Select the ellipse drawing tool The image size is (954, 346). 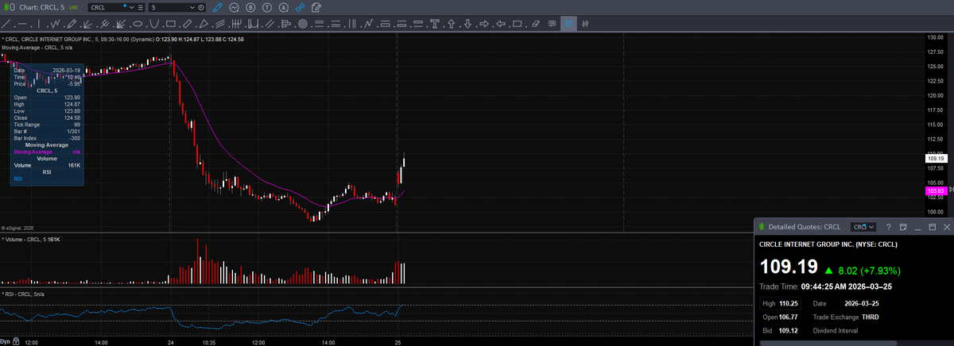[x=138, y=24]
